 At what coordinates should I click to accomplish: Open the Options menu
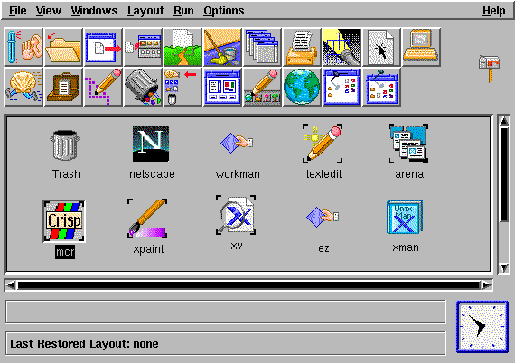click(224, 11)
